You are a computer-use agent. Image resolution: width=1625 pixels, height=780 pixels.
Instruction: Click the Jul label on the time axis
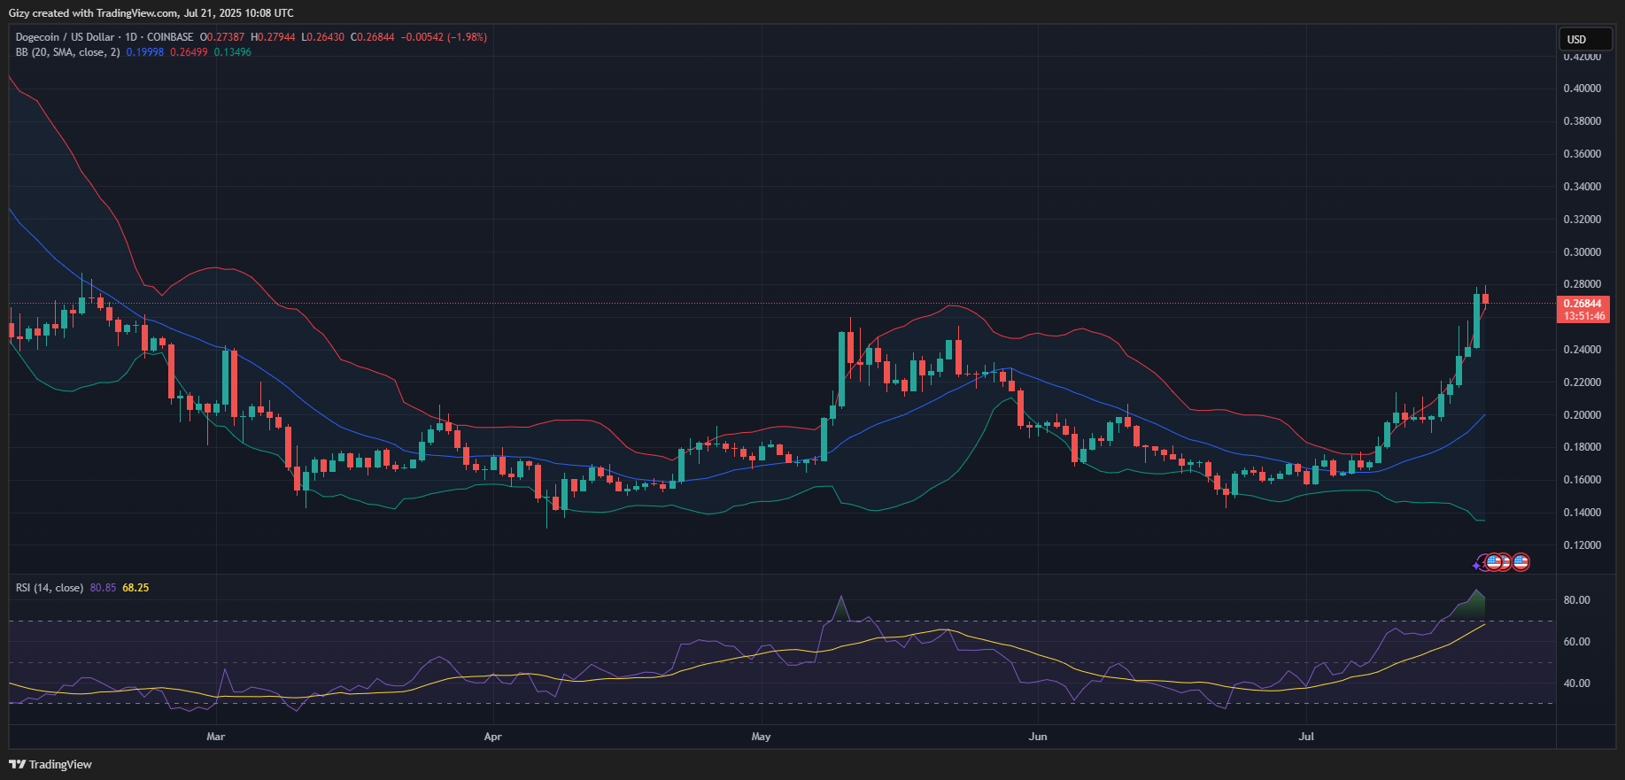[1306, 737]
